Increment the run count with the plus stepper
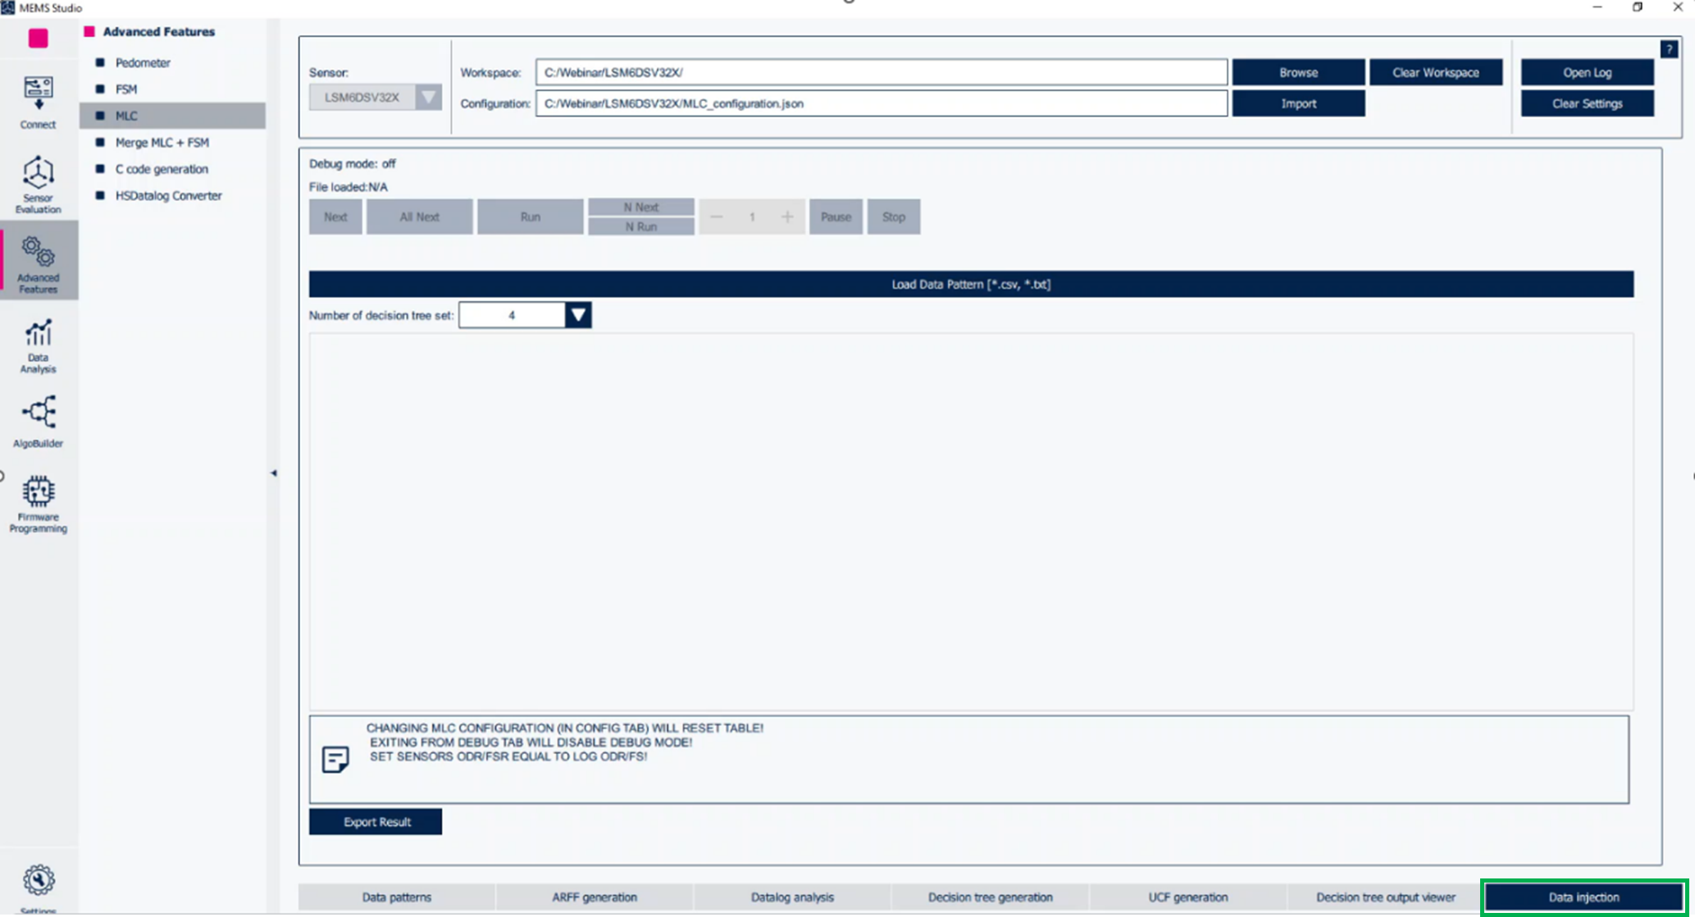 click(786, 217)
